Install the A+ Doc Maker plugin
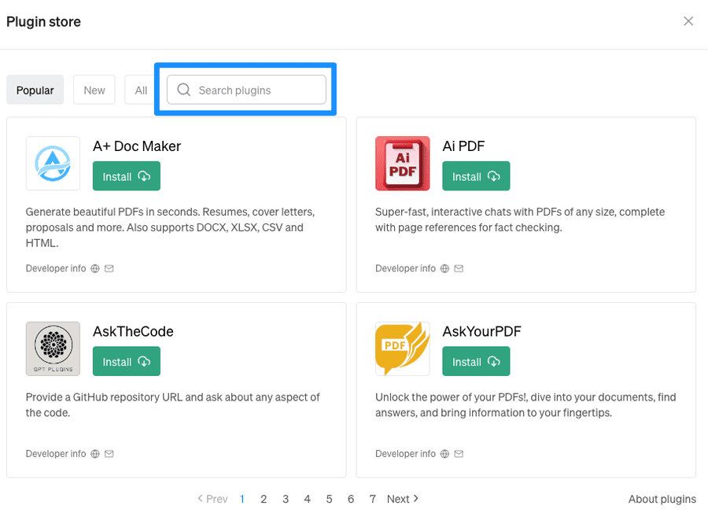 point(127,176)
